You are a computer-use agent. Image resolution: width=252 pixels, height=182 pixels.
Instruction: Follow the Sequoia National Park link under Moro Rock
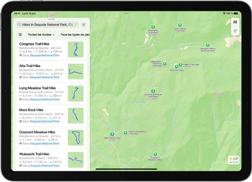point(44,121)
